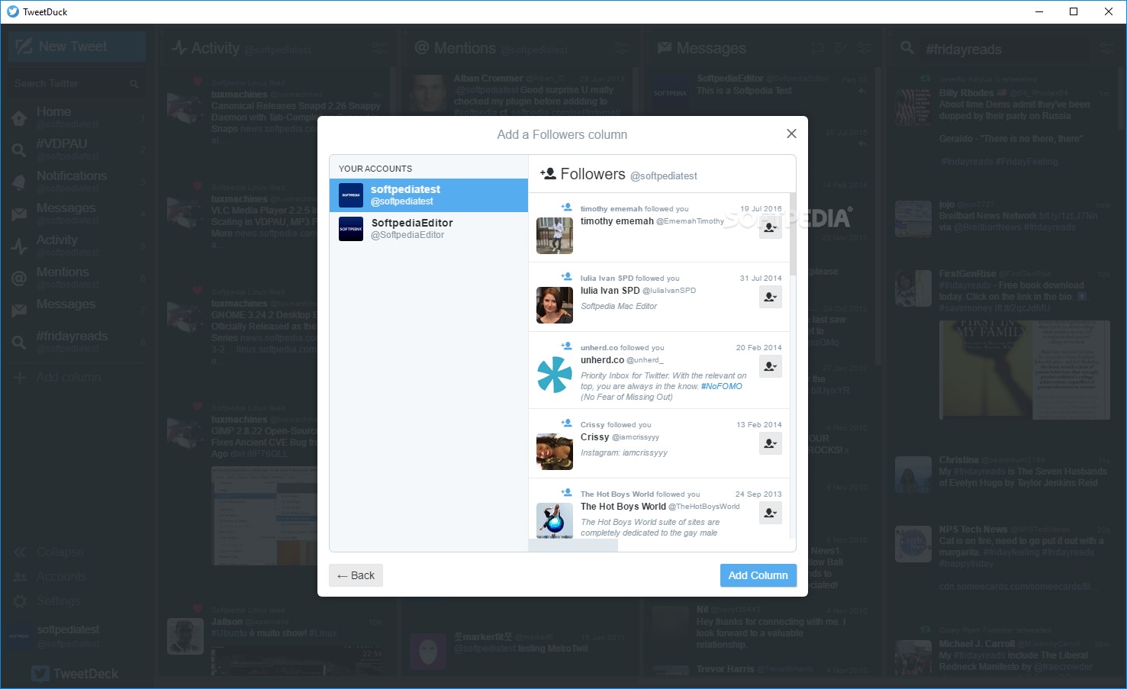Open Activity column options icon
Viewport: 1127px width, 689px height.
pyautogui.click(x=378, y=48)
